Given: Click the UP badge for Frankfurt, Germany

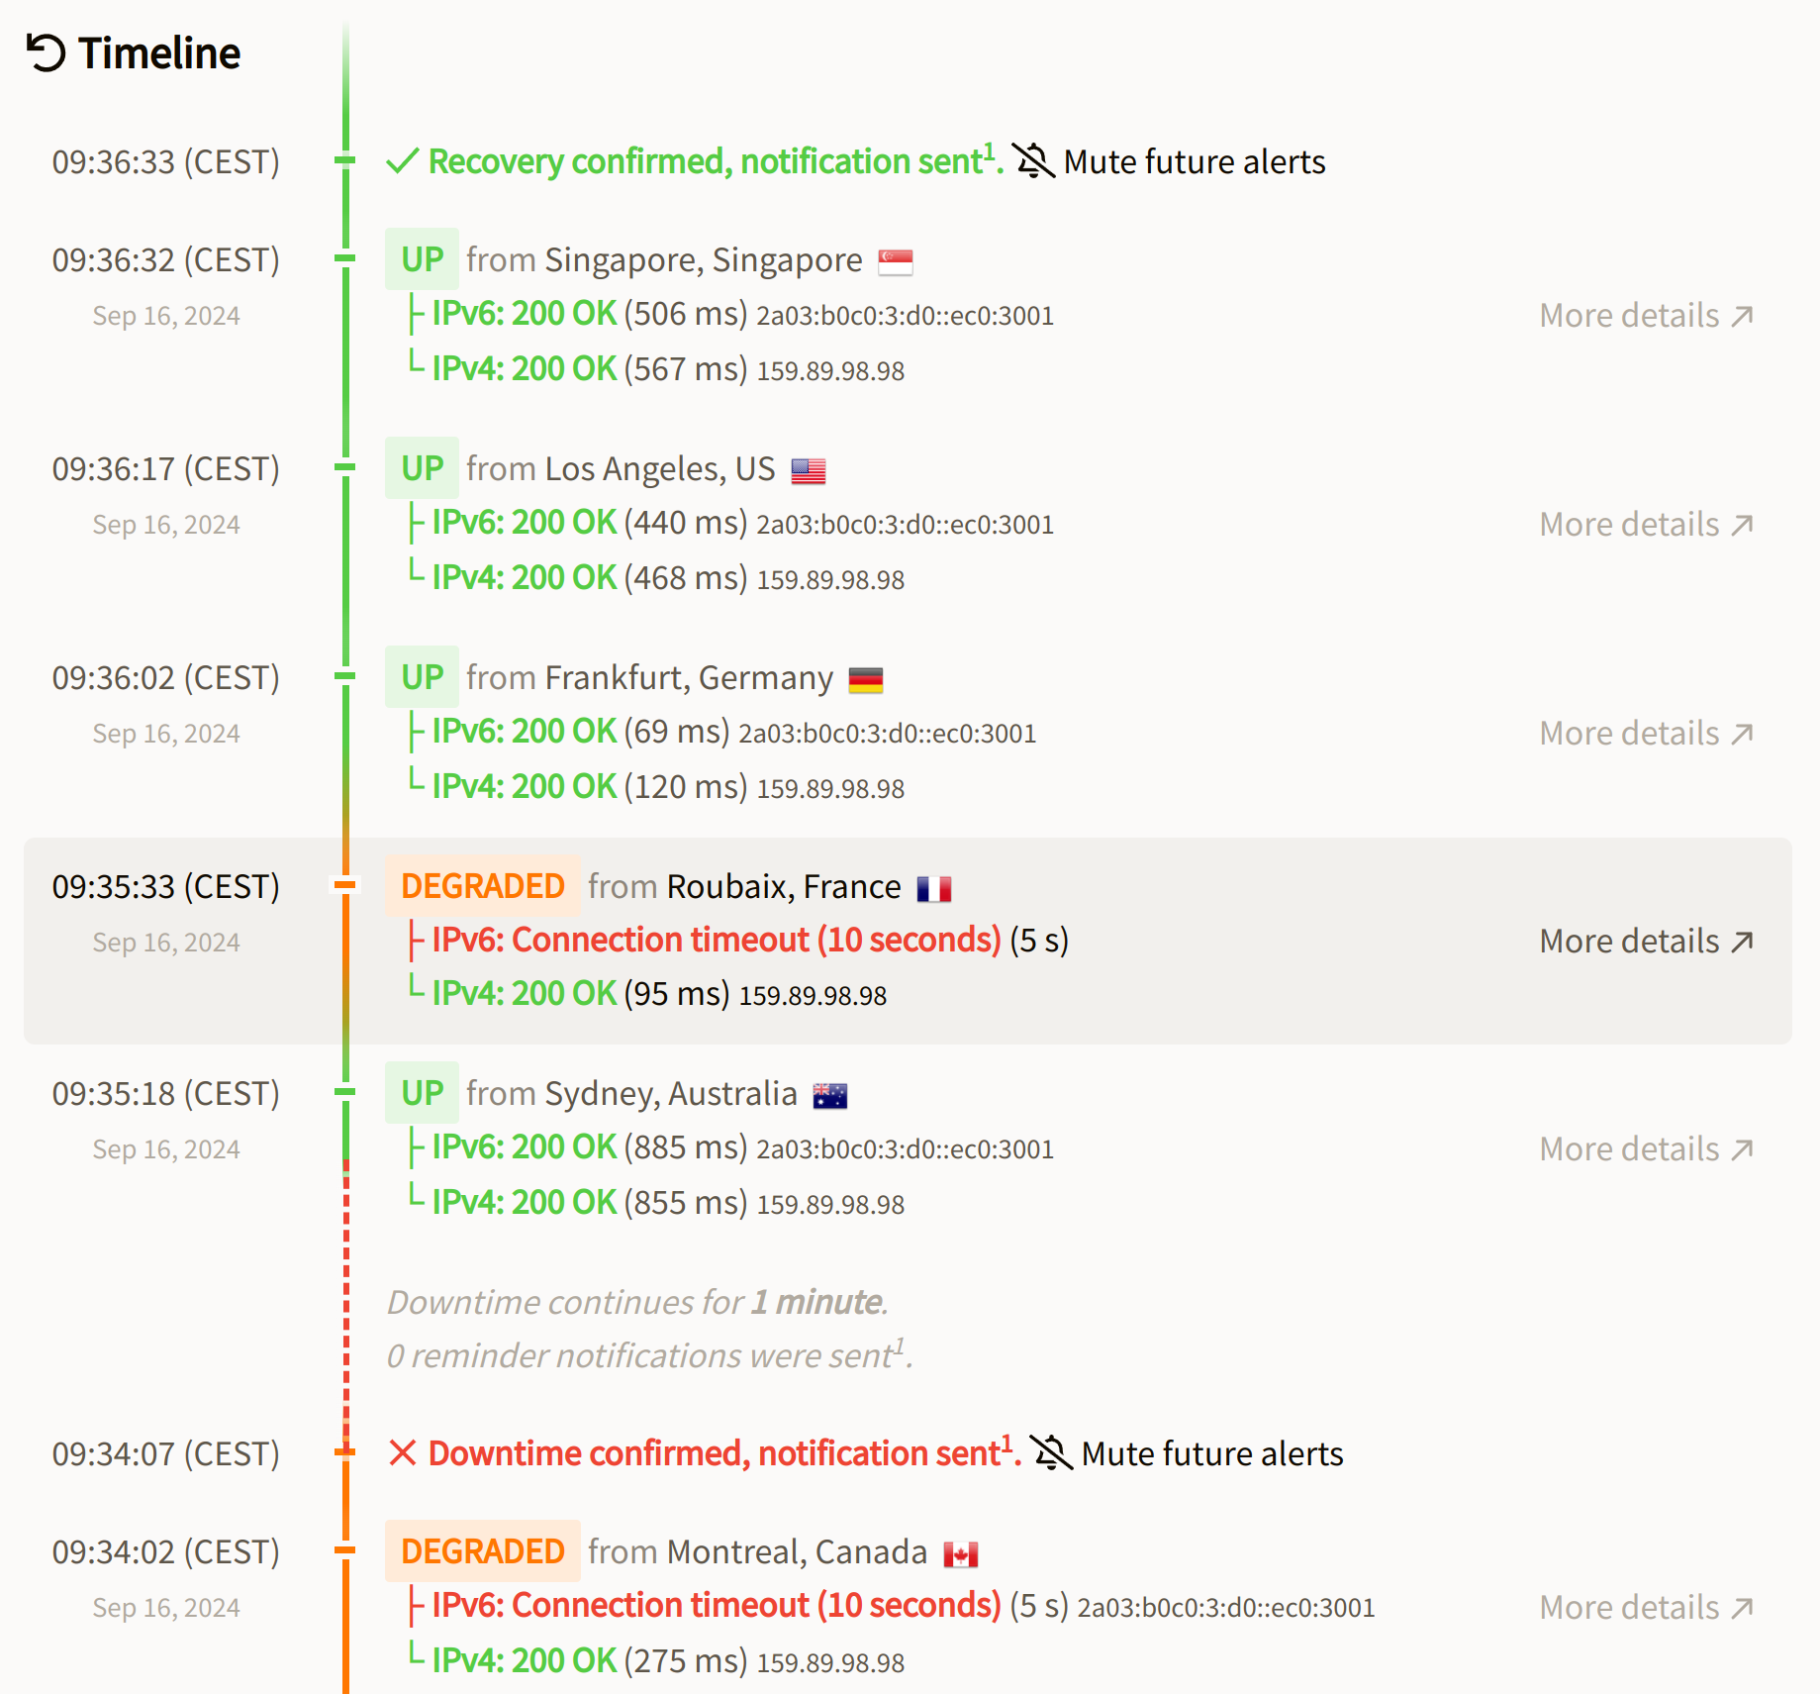Looking at the screenshot, I should (x=422, y=677).
